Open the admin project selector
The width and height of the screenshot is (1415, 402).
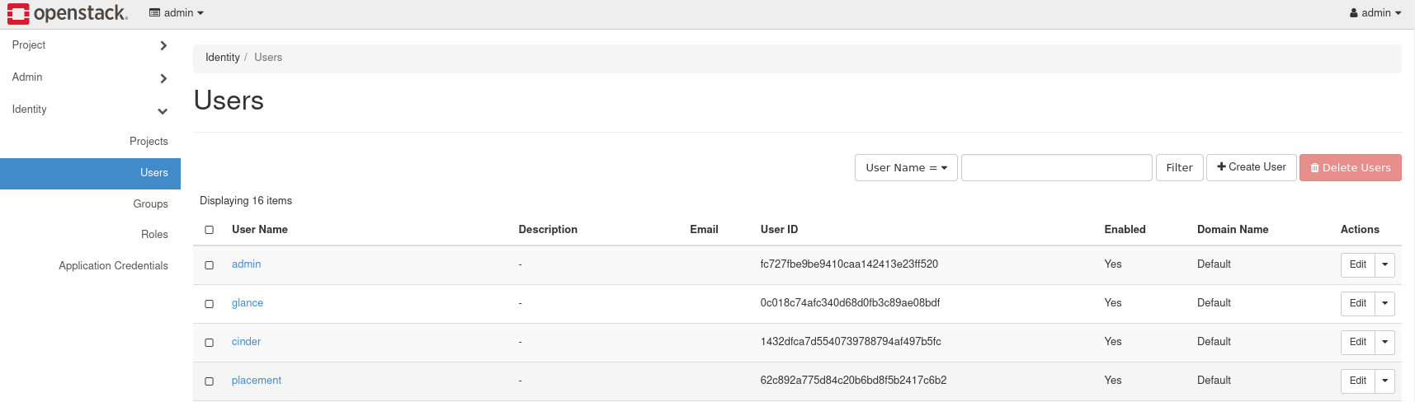pos(177,13)
